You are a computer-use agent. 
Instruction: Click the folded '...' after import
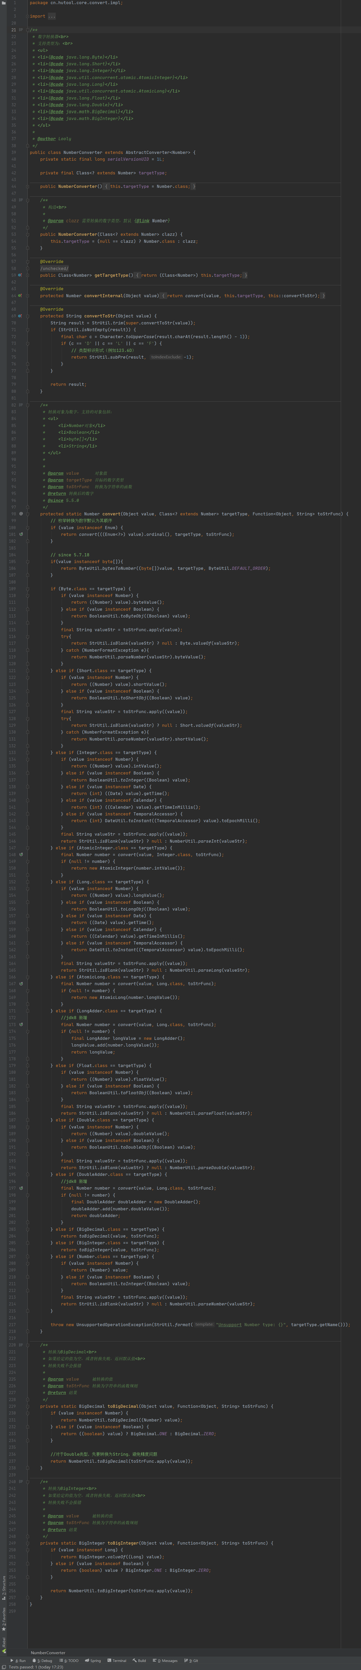[x=52, y=16]
